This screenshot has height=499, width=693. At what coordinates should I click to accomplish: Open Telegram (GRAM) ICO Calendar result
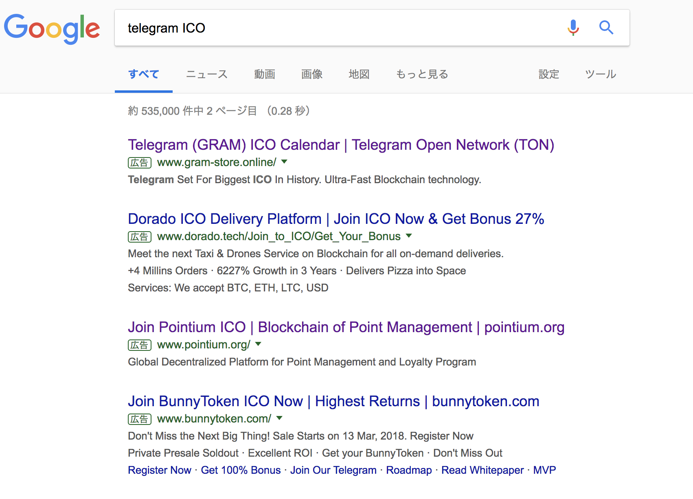[x=341, y=145]
